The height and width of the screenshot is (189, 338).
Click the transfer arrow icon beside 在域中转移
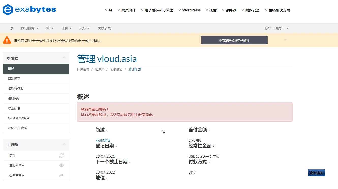62,175
